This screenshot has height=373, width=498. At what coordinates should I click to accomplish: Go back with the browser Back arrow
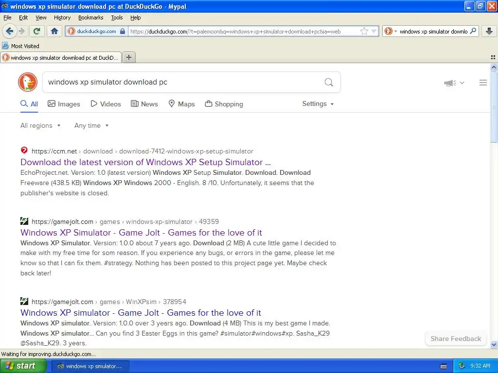(x=9, y=31)
